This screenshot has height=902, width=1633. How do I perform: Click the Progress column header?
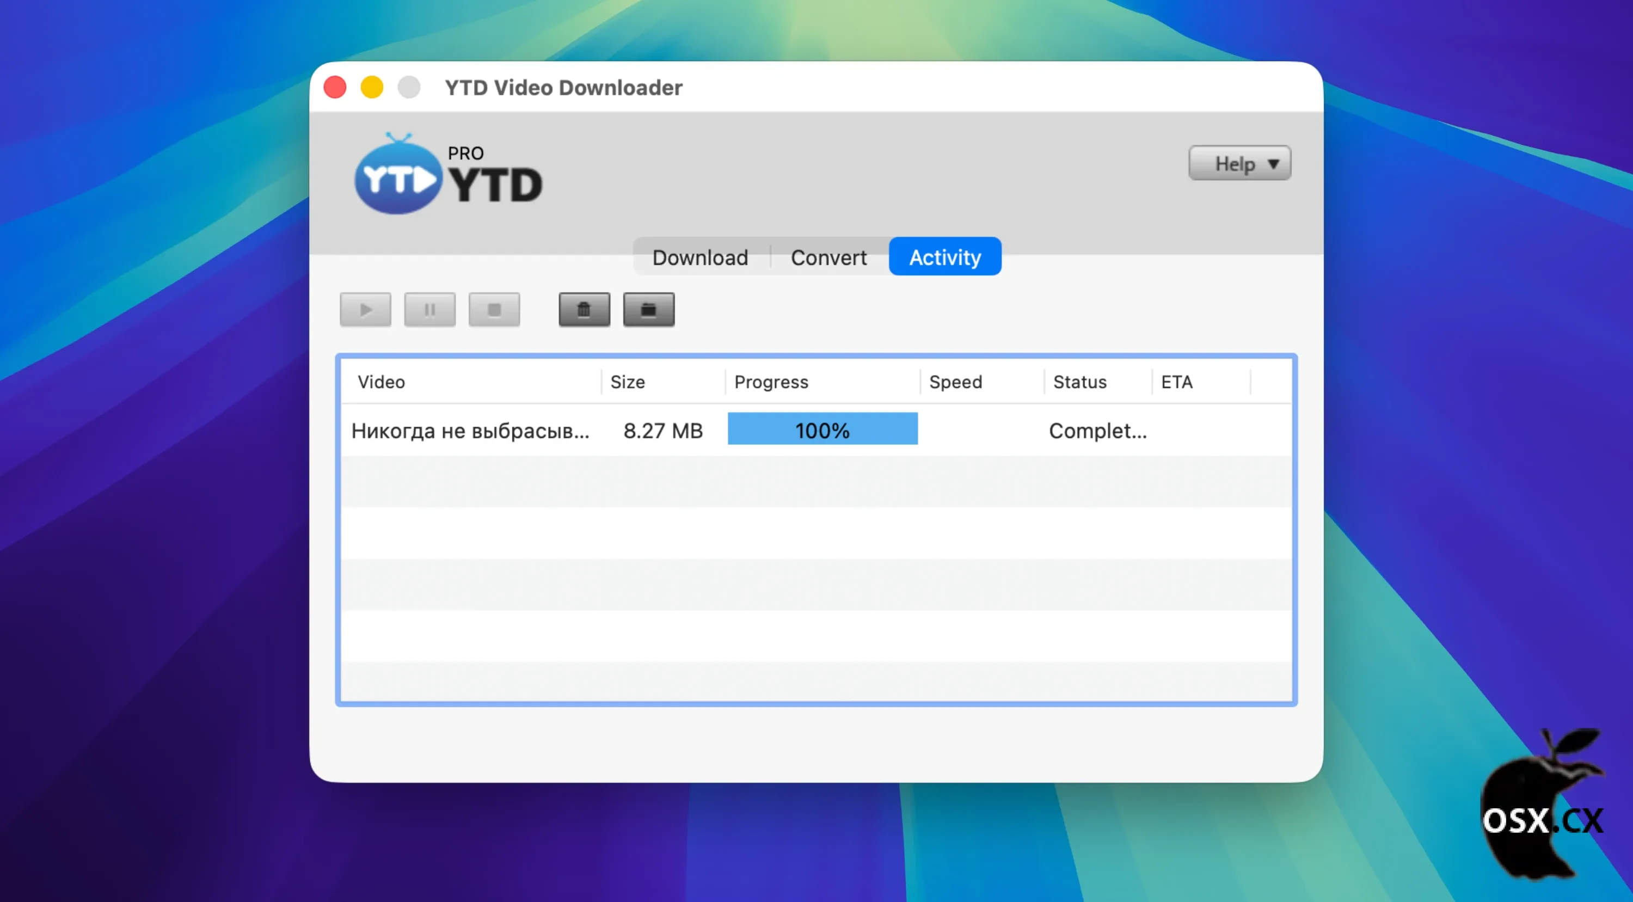coord(771,382)
